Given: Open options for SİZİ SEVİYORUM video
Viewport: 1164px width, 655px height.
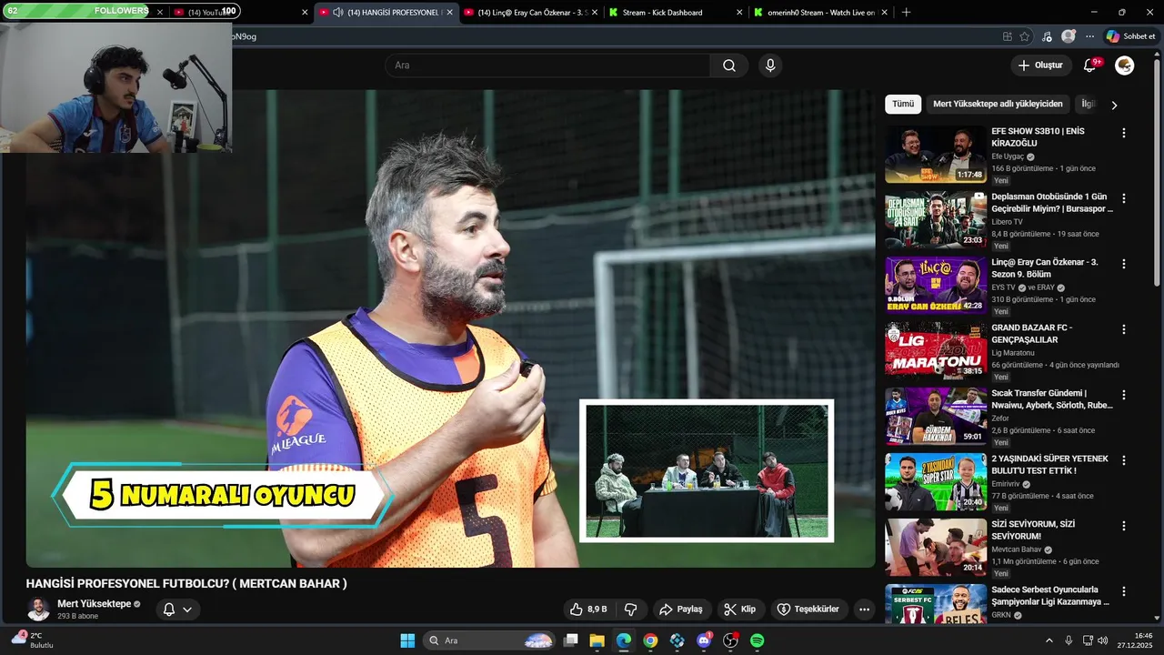Looking at the screenshot, I should click(x=1123, y=526).
